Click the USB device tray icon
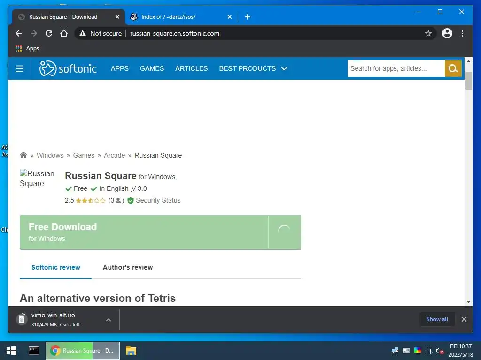Image resolution: width=481 pixels, height=360 pixels. point(429,351)
